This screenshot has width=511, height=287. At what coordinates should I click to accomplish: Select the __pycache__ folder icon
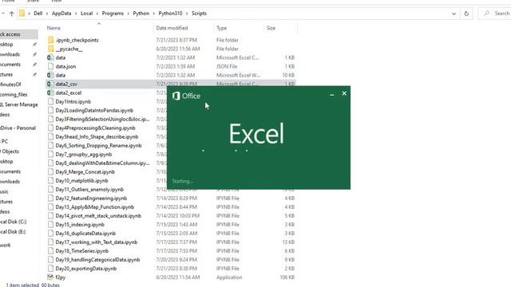coord(50,49)
